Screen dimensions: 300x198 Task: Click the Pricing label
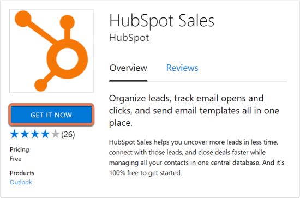click(19, 149)
